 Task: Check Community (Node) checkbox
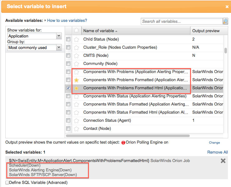pos(68,63)
